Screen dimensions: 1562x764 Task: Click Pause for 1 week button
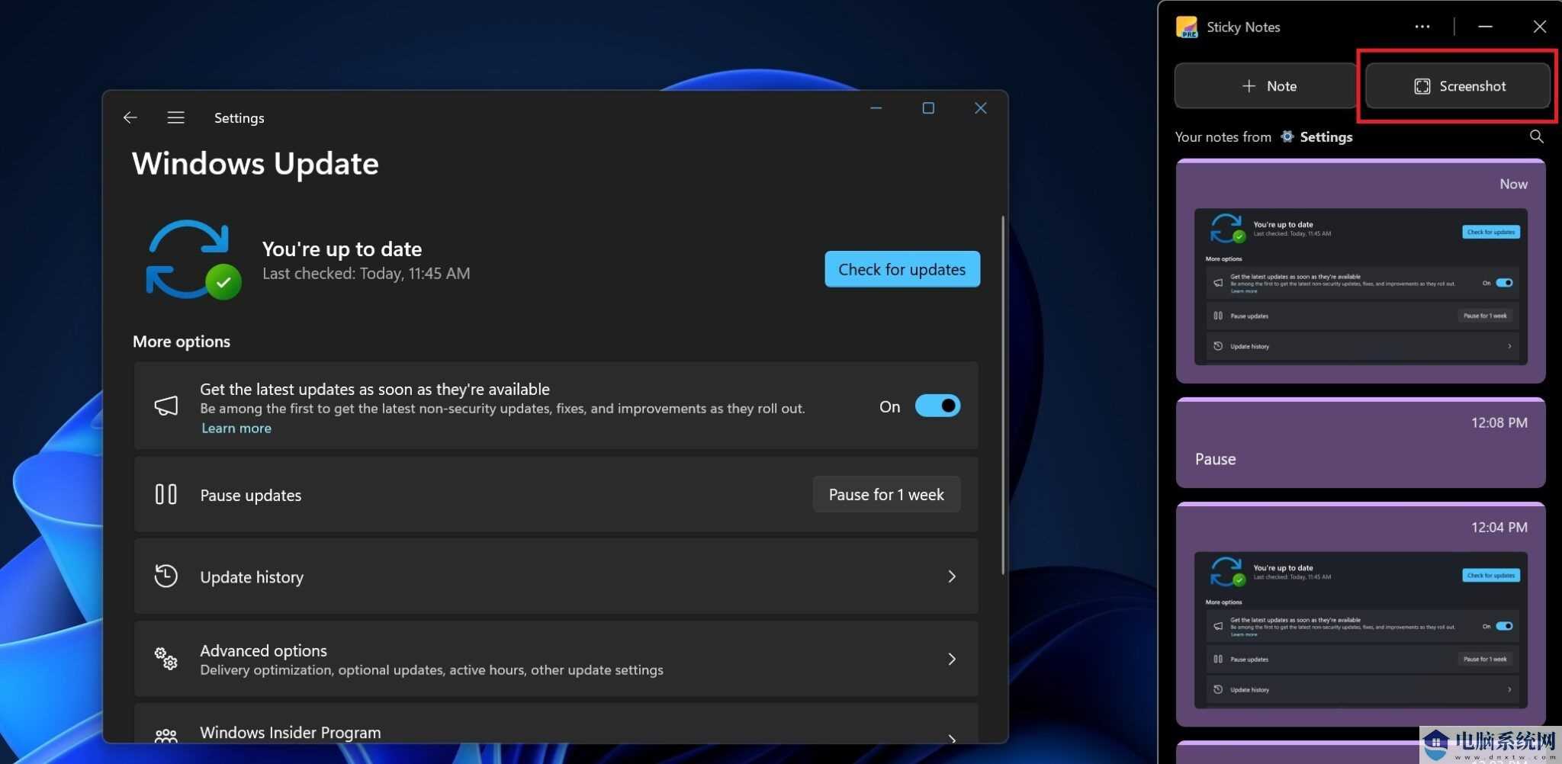(886, 494)
